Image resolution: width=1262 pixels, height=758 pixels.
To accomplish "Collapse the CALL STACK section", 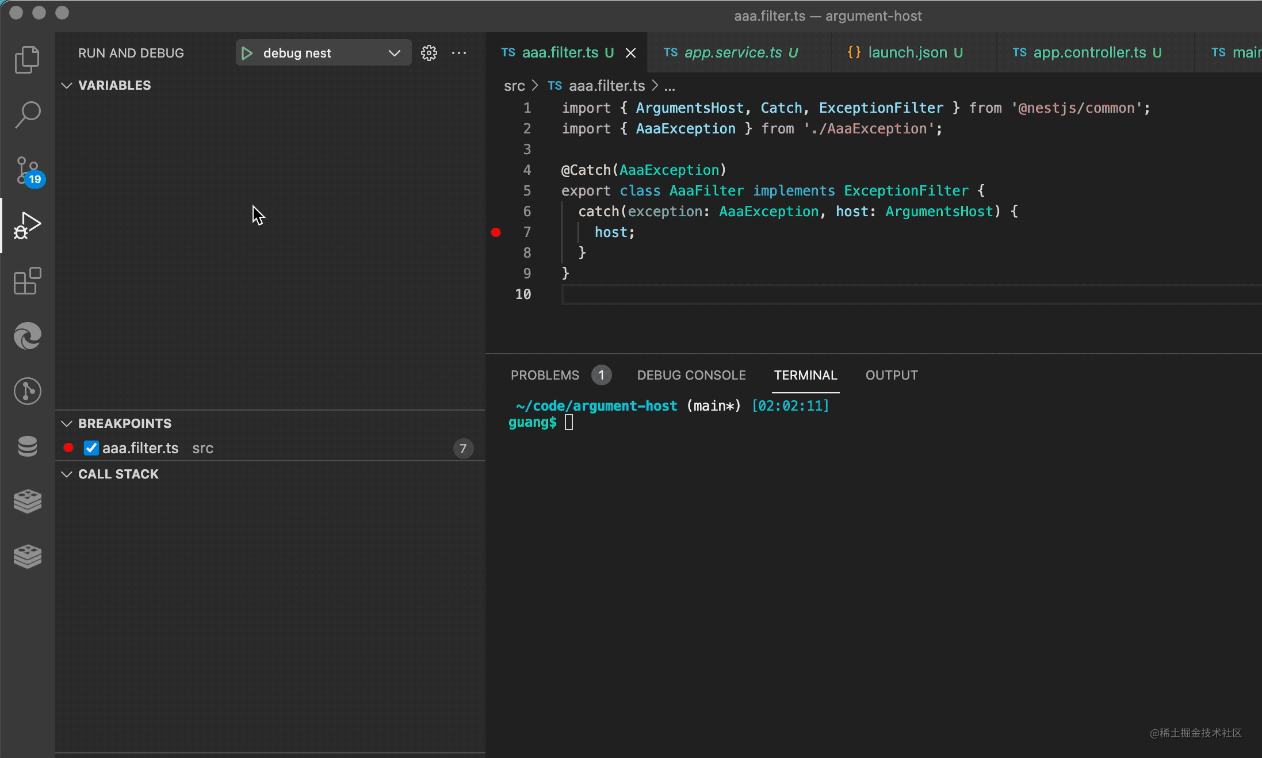I will (67, 474).
